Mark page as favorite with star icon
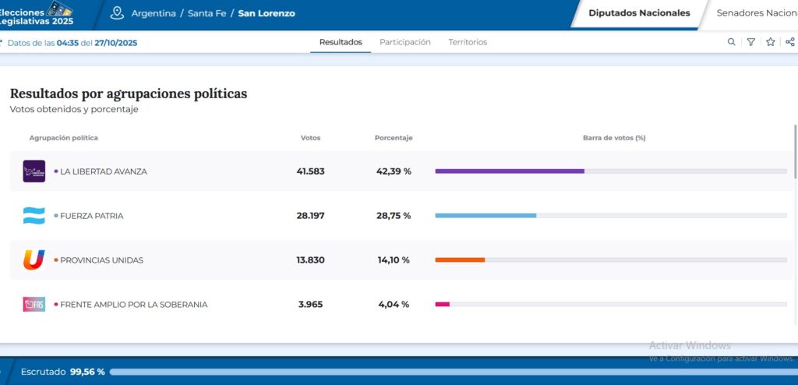798x385 pixels. click(x=770, y=42)
